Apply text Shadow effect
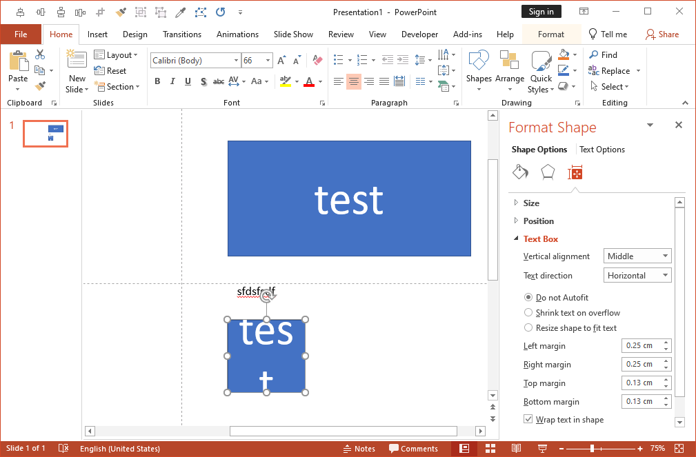696x457 pixels. click(x=203, y=81)
